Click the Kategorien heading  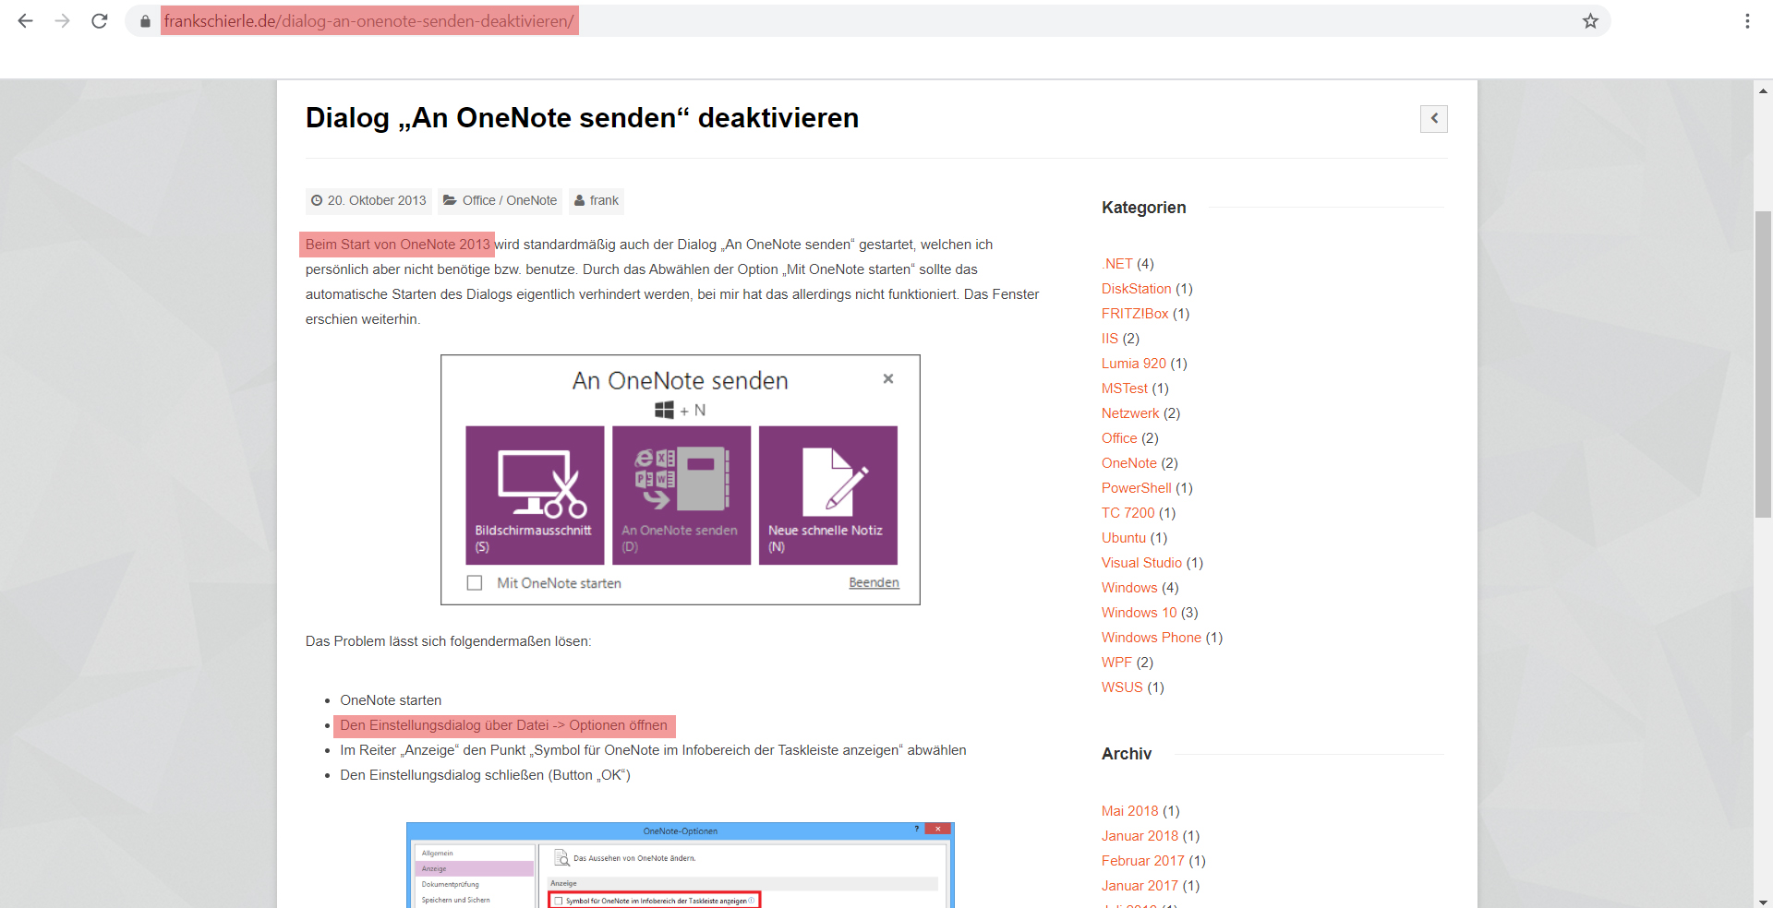point(1143,208)
